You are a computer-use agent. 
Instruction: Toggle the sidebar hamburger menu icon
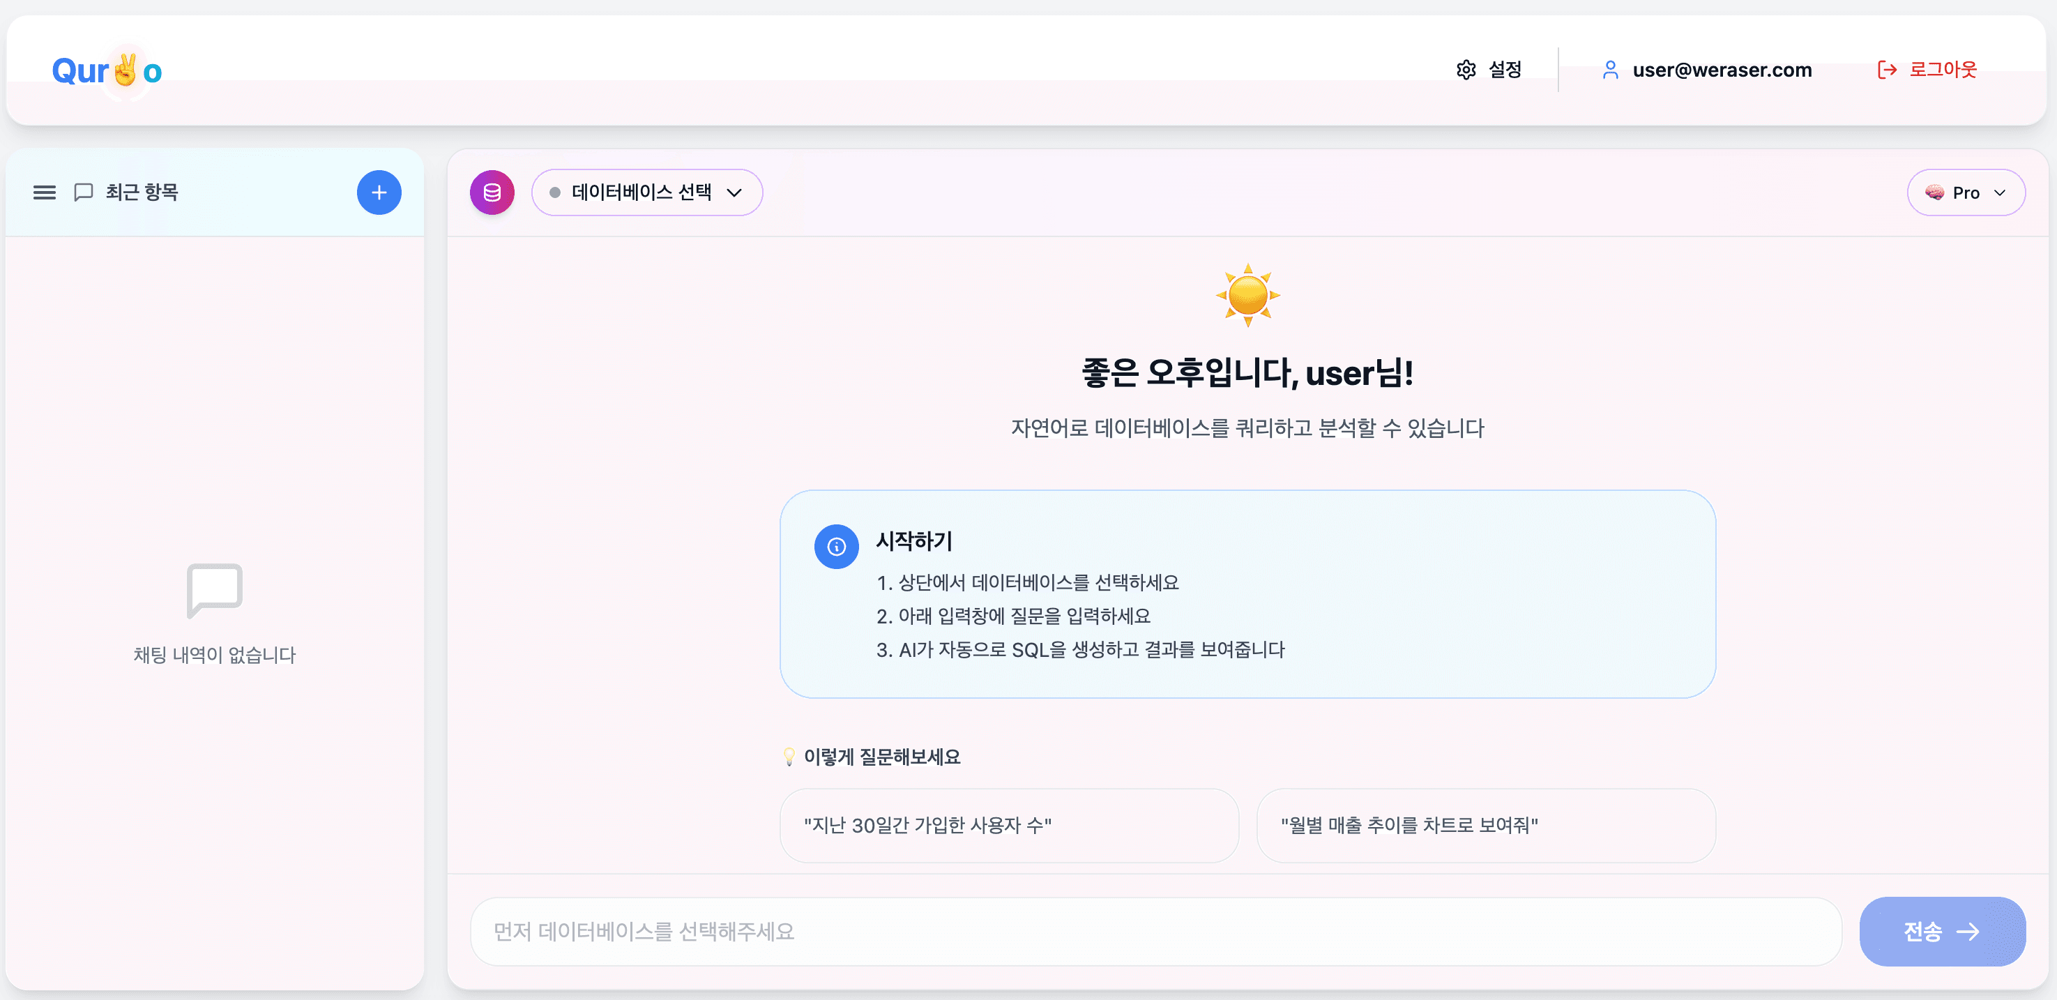click(x=45, y=192)
